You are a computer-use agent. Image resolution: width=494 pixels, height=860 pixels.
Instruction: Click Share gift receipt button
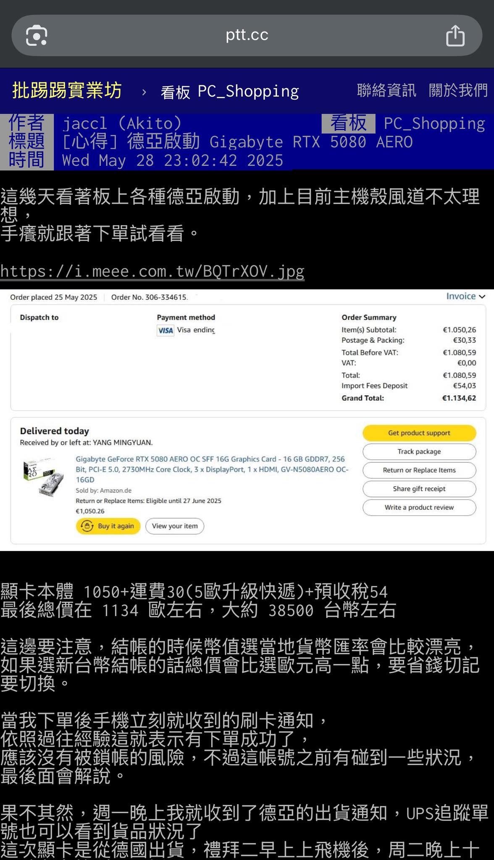[419, 489]
